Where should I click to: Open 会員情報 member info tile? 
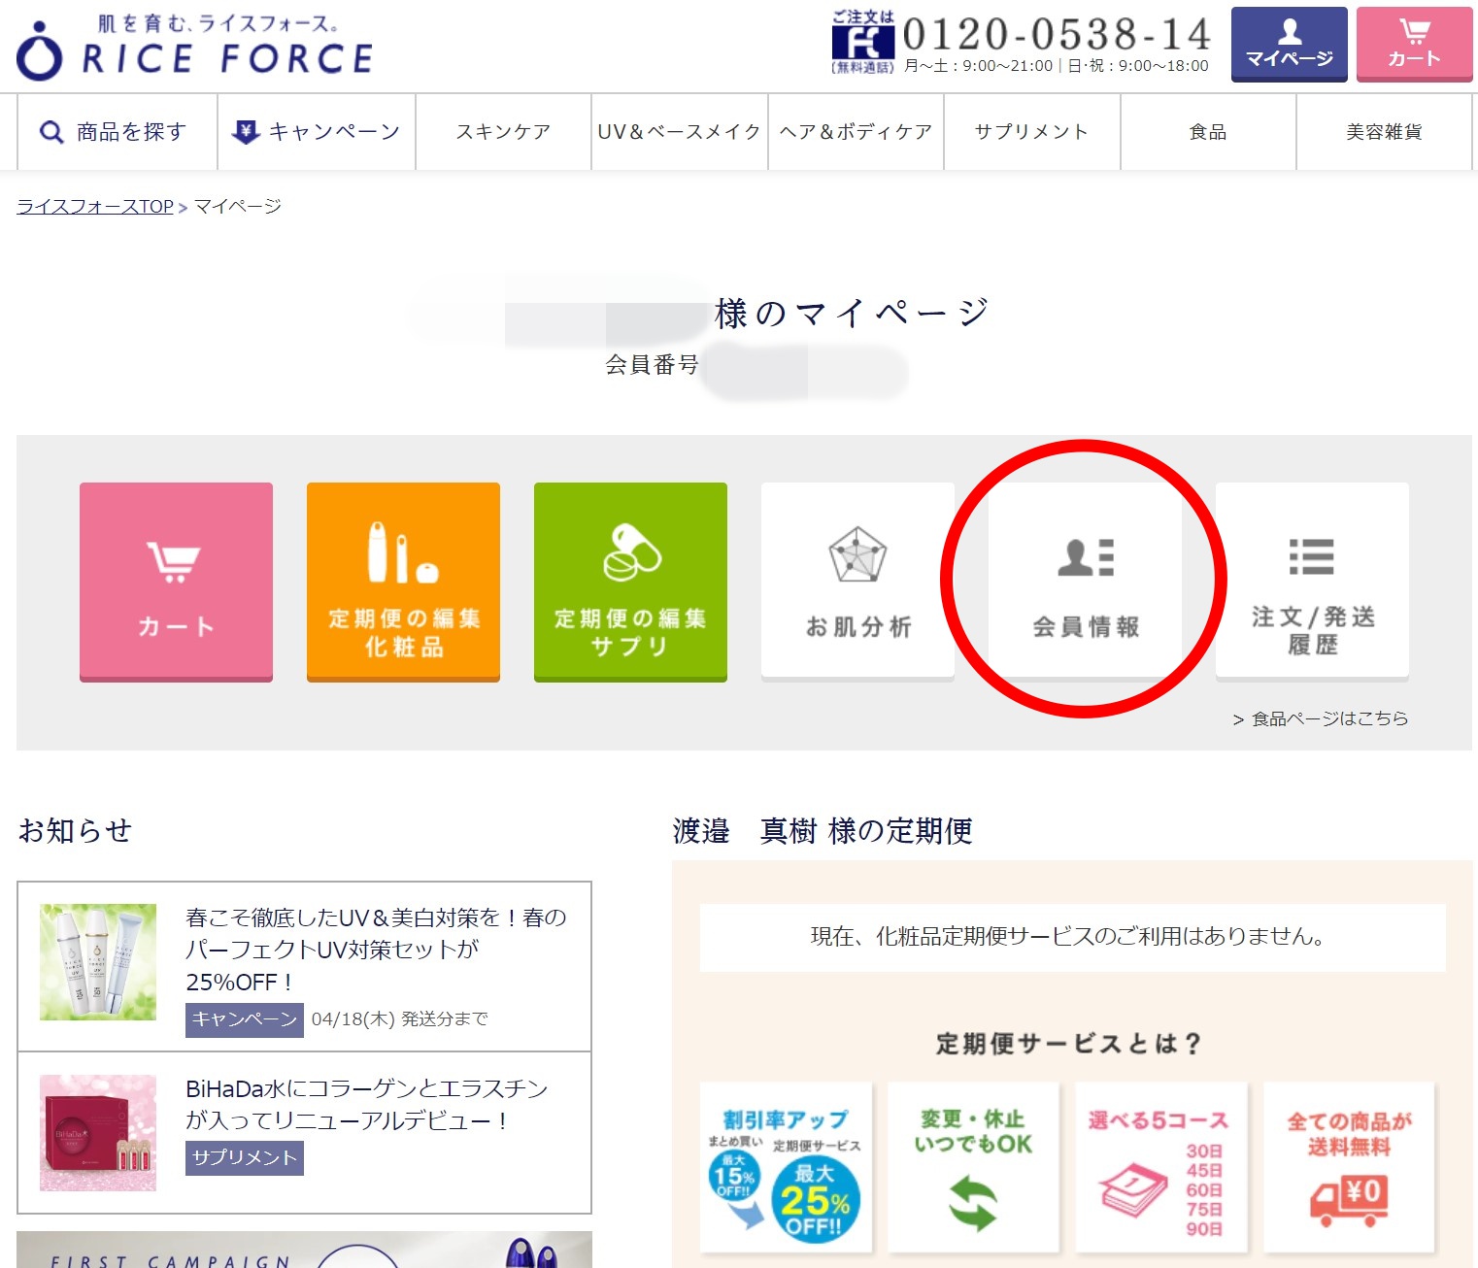pos(1085,582)
